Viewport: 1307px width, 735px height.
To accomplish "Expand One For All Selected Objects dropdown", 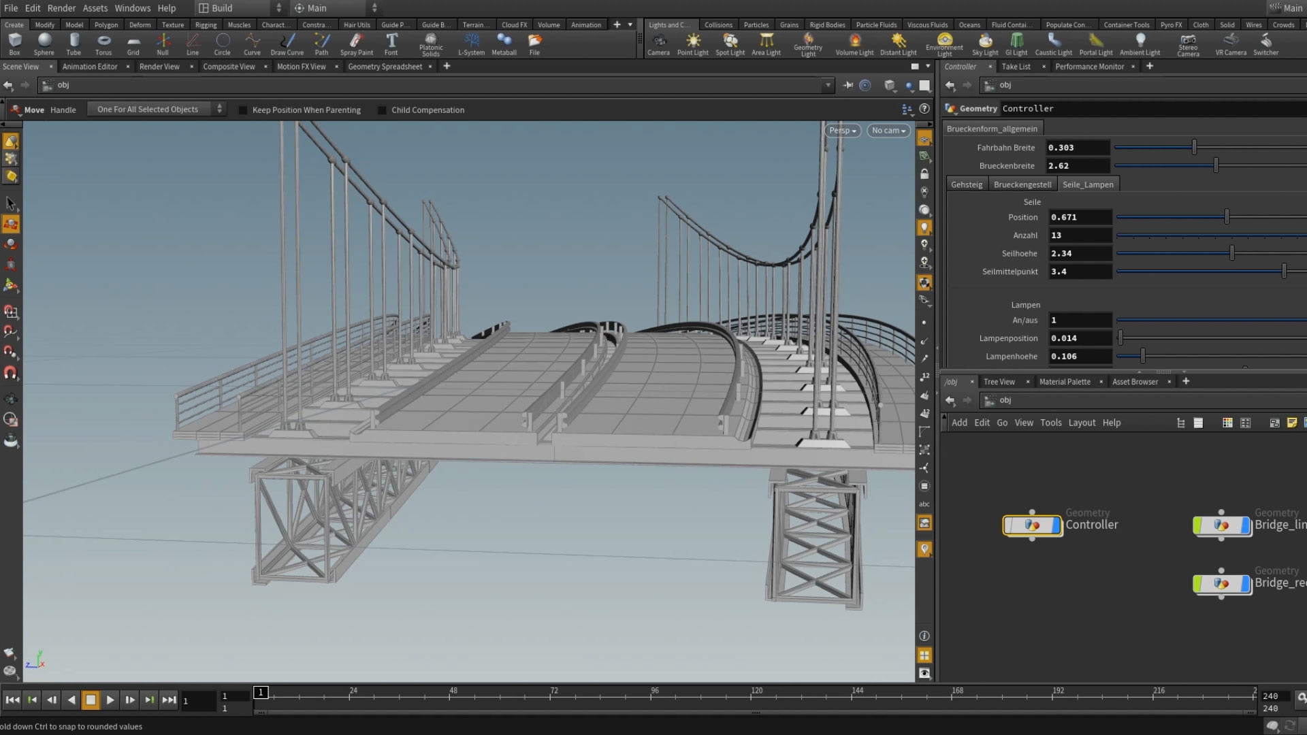I will tap(158, 110).
